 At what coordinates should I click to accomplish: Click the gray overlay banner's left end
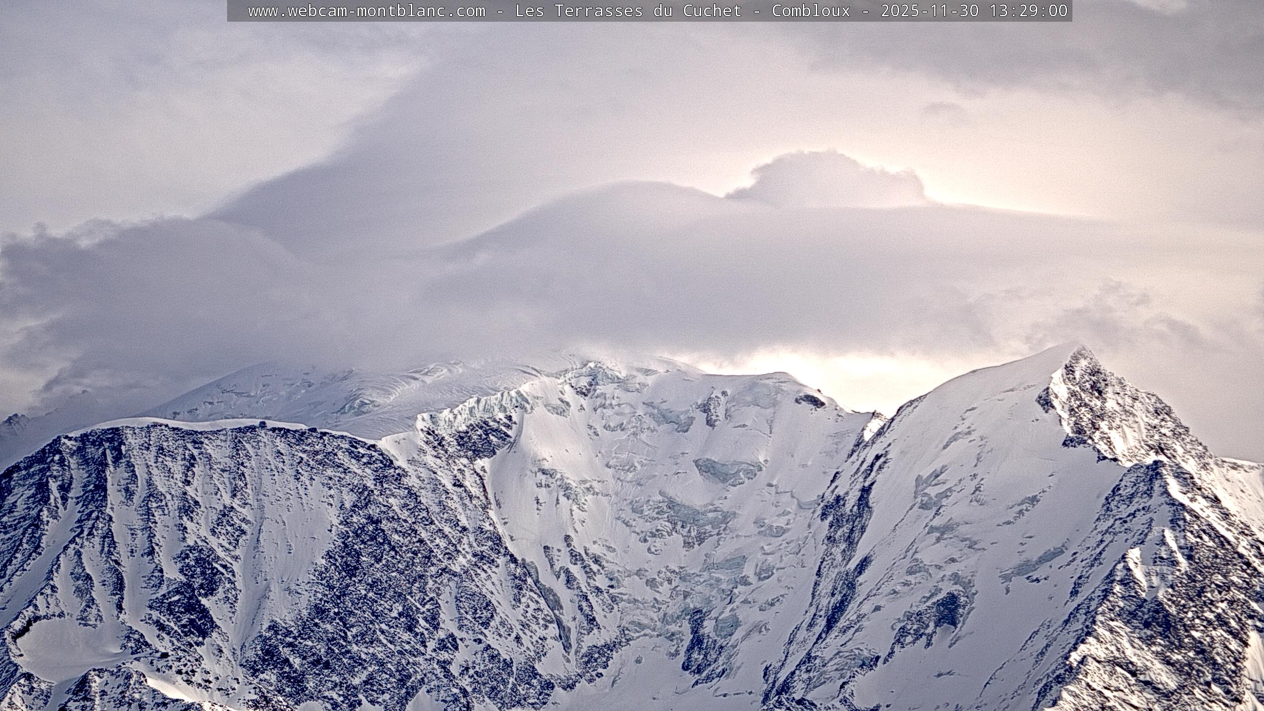(x=235, y=11)
